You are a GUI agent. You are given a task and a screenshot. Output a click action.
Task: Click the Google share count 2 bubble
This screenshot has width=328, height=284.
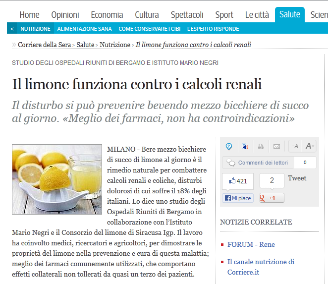(272, 180)
